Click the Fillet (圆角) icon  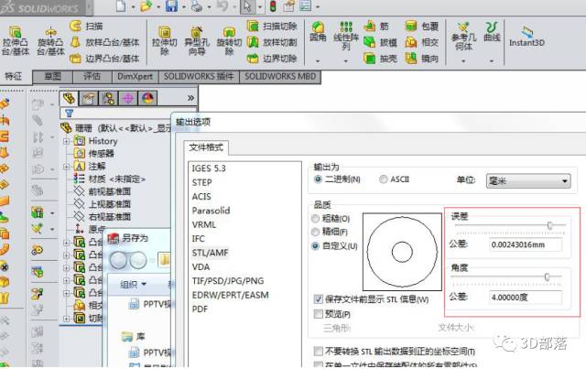pos(318,27)
